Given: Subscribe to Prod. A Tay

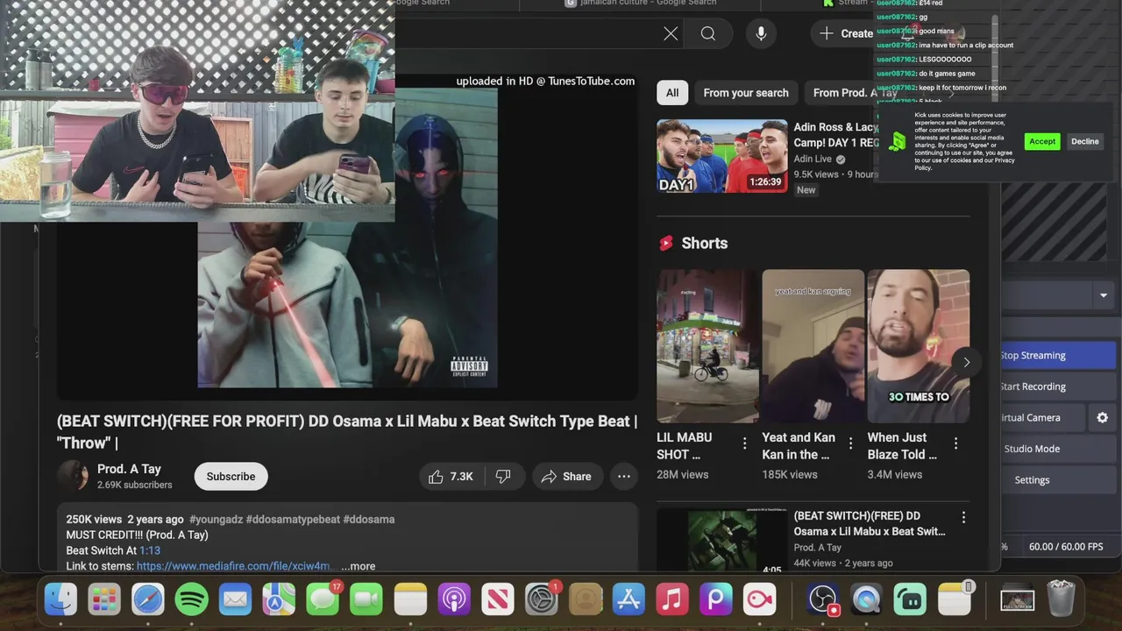Looking at the screenshot, I should click(231, 477).
